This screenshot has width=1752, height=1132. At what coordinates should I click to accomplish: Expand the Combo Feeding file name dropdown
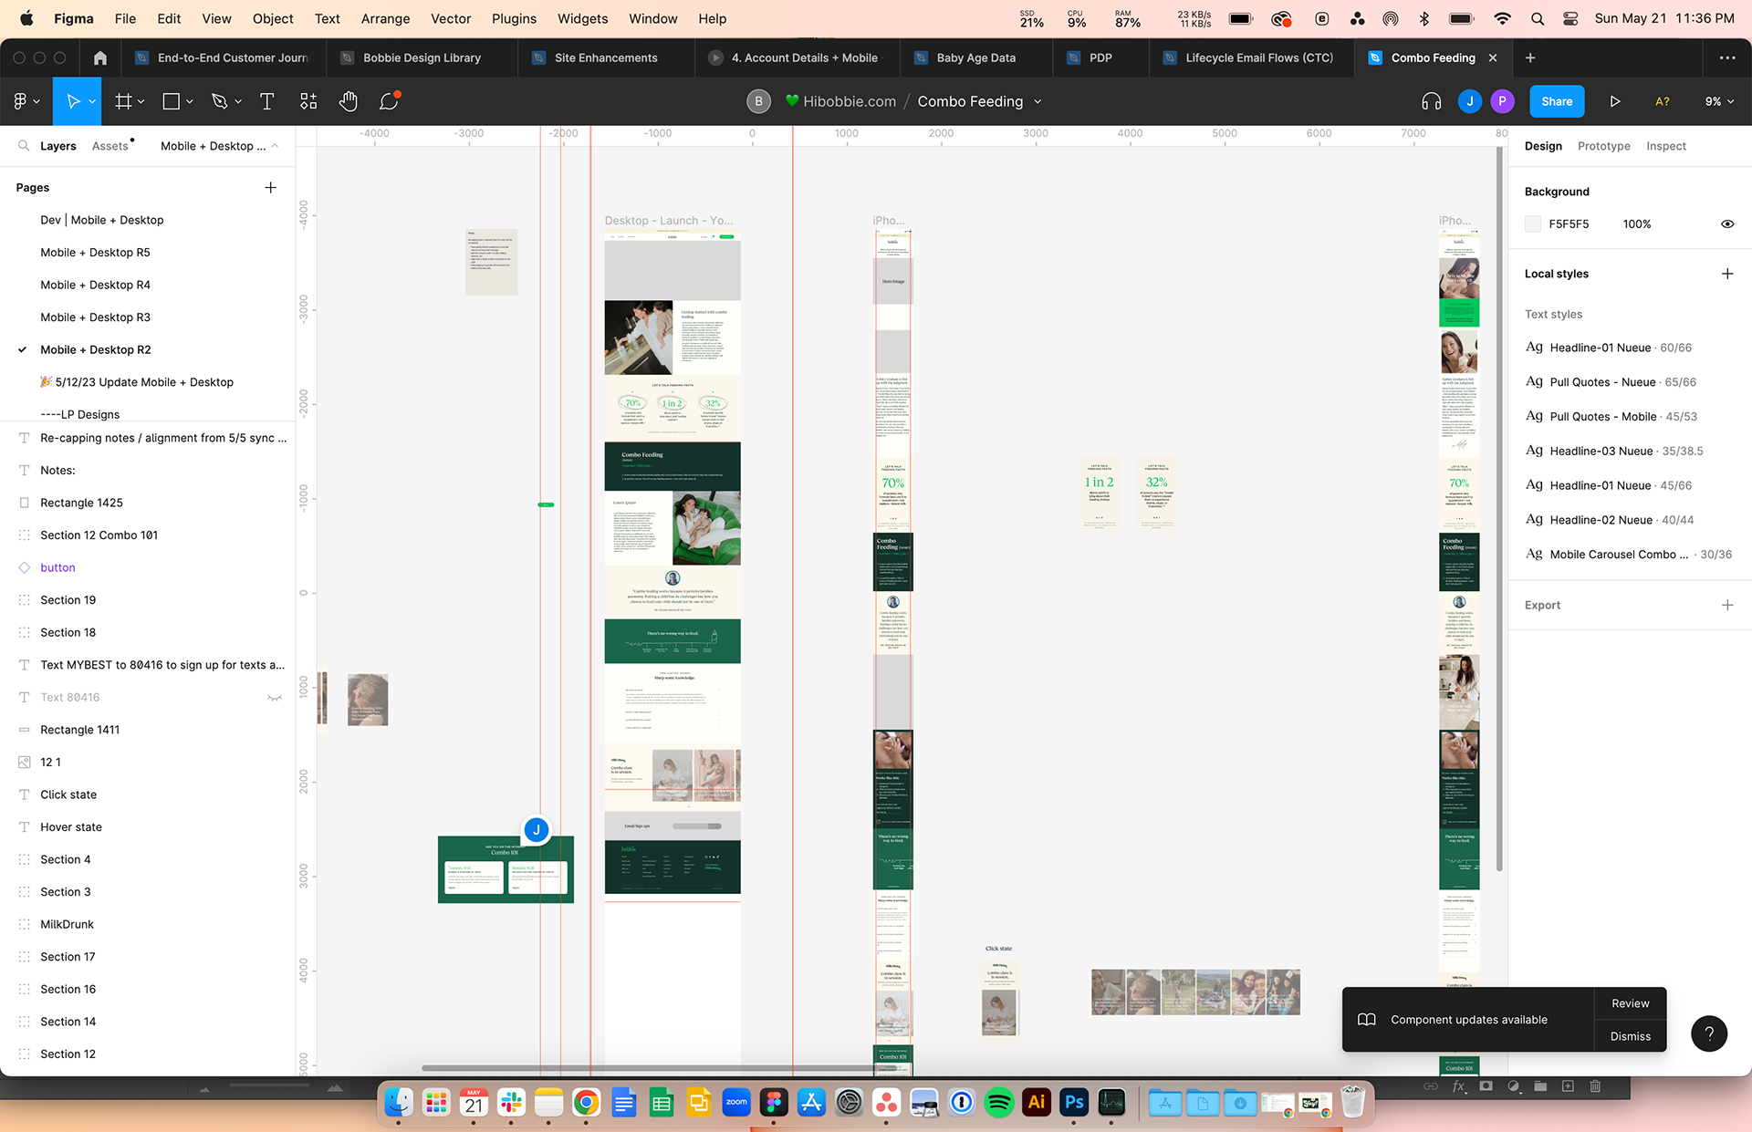coord(1038,101)
